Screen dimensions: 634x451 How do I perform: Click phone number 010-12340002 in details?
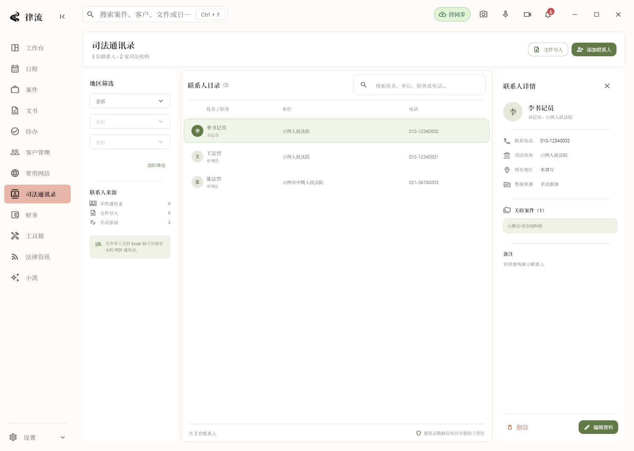coord(555,141)
